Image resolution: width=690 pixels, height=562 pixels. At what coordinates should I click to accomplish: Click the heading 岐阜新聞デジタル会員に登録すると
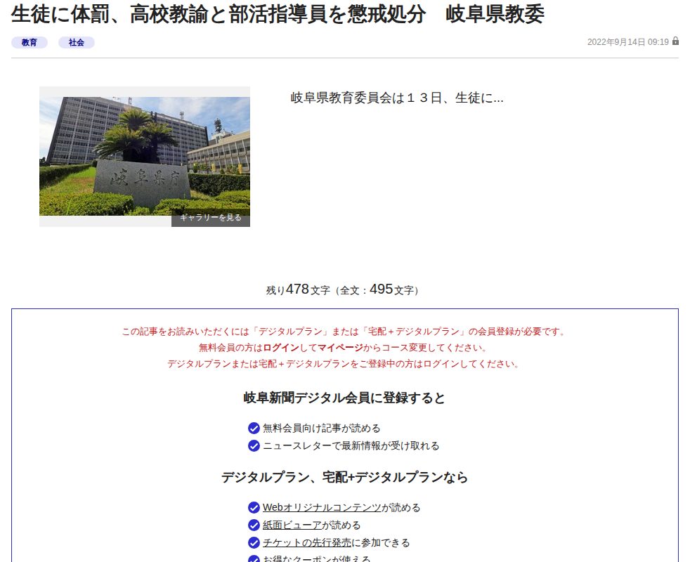pos(344,398)
